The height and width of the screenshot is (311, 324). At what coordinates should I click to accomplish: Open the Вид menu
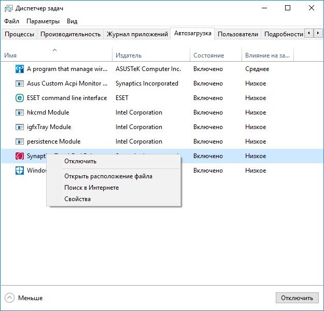tap(72, 21)
